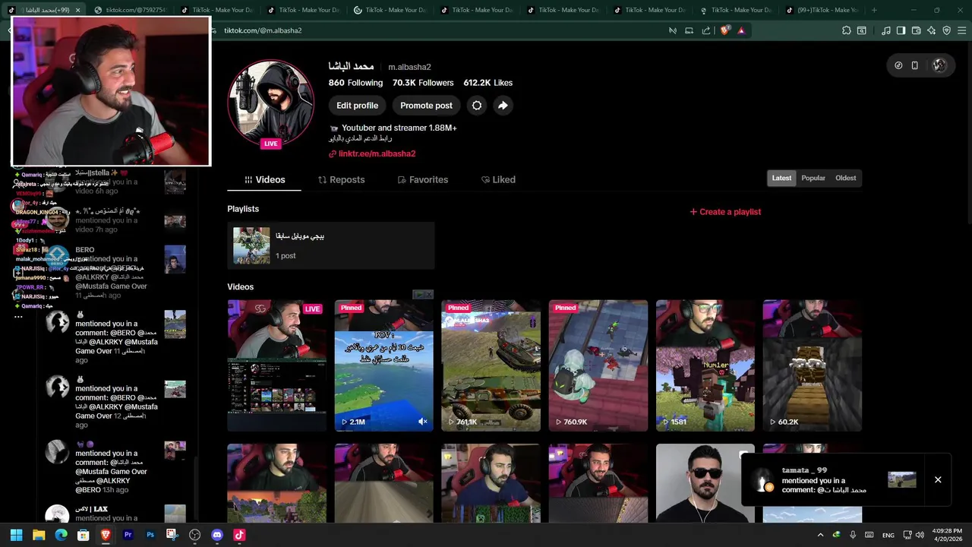The height and width of the screenshot is (547, 972).
Task: Click the 612.2K Likes count
Action: pos(488,83)
